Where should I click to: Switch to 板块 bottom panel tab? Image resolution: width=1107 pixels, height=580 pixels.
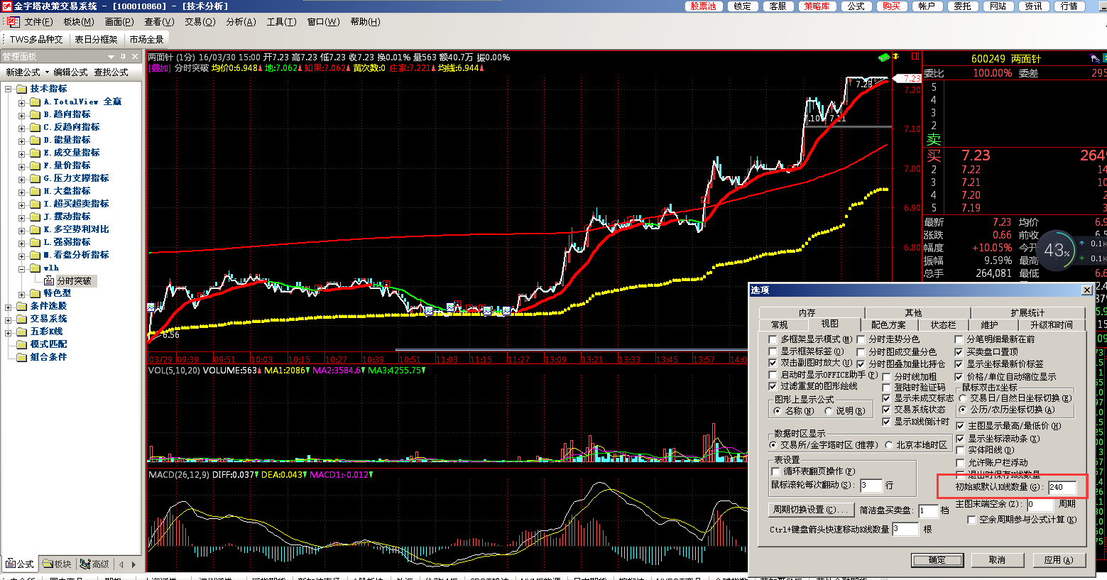tap(57, 564)
